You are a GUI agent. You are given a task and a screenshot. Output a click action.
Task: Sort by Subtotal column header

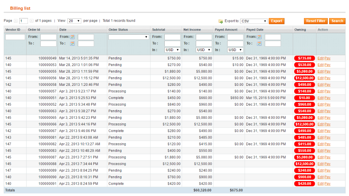click(158, 30)
